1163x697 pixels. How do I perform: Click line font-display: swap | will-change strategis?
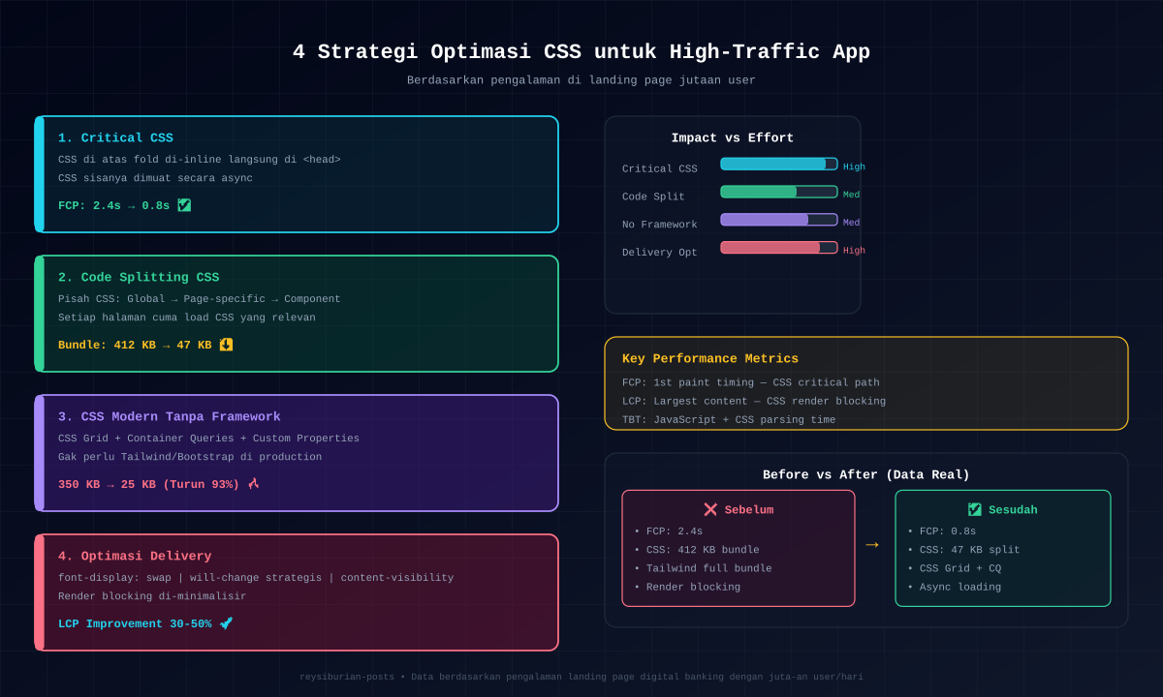click(256, 578)
